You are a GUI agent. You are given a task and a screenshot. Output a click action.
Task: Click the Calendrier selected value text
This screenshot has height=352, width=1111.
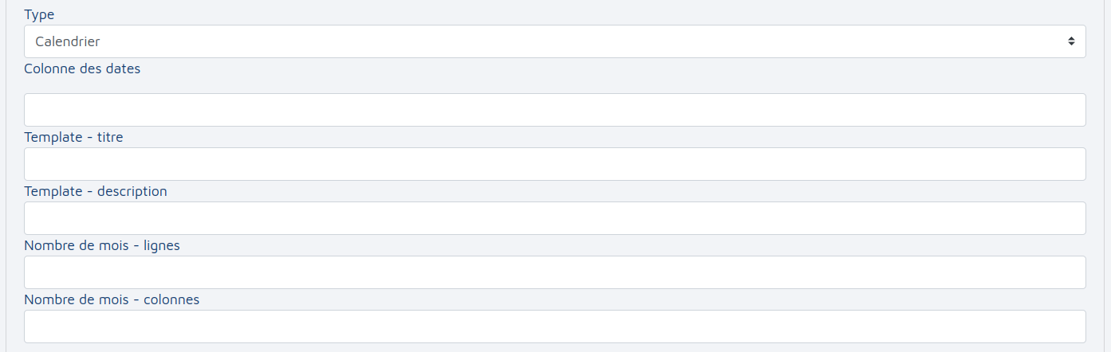click(x=68, y=41)
